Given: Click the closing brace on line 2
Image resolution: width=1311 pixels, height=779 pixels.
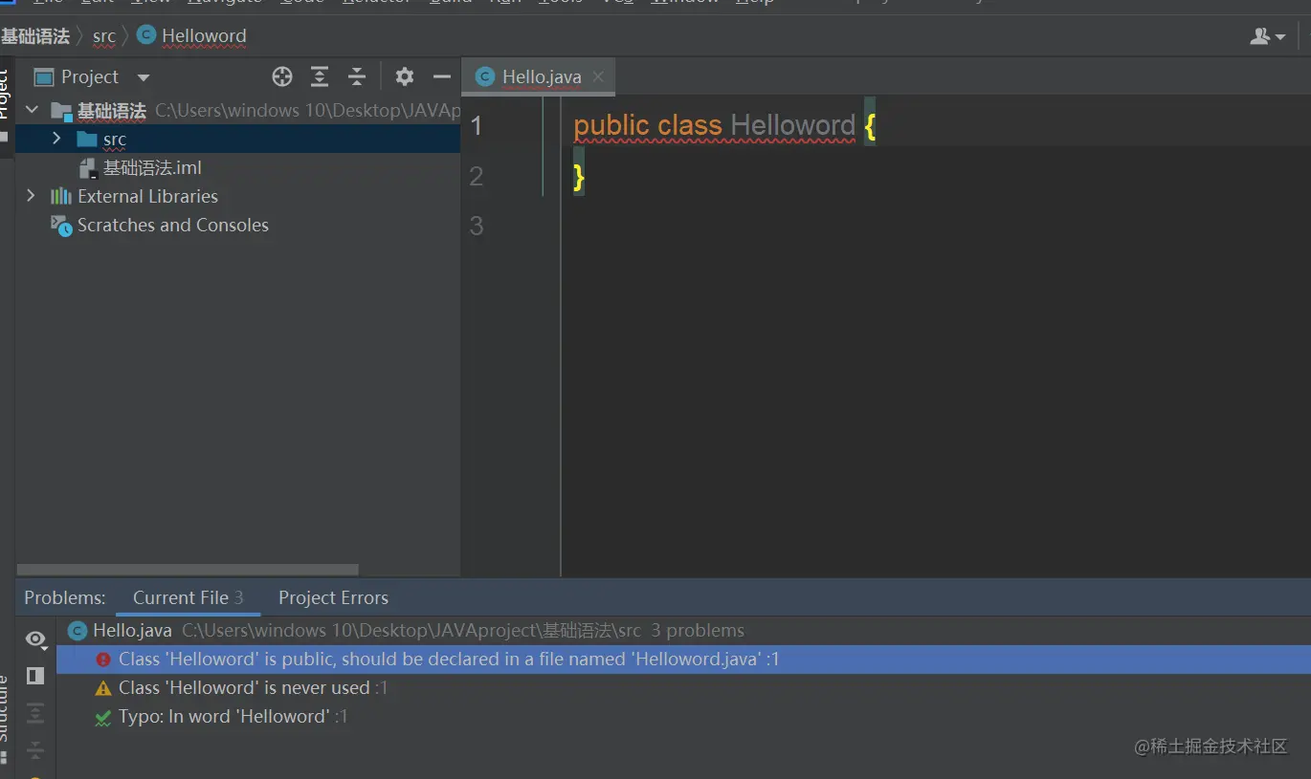Looking at the screenshot, I should click(x=579, y=177).
